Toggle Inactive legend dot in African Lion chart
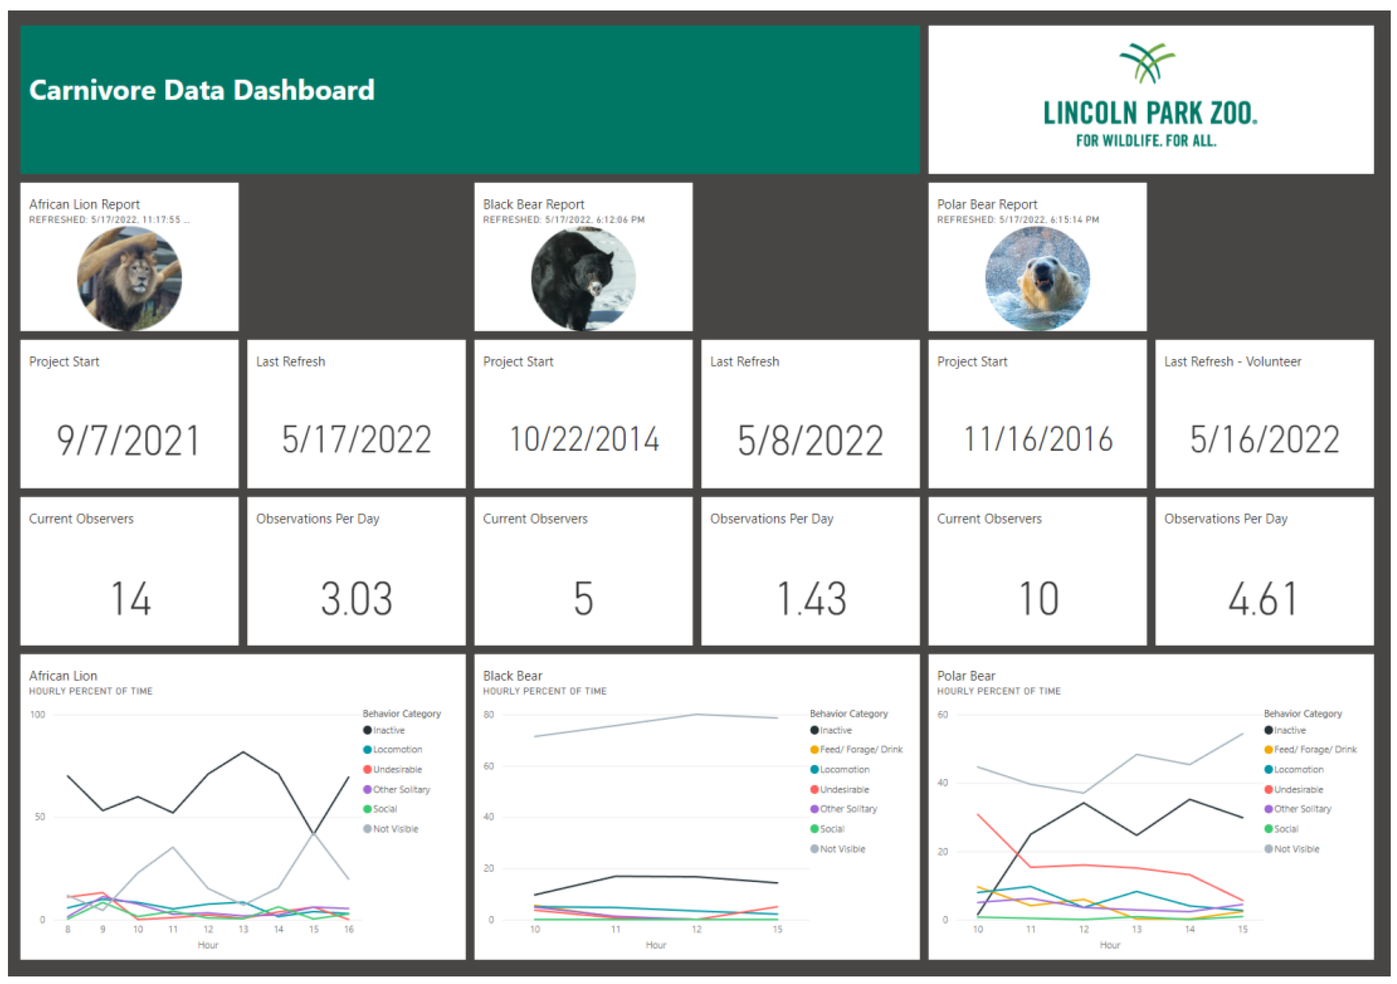1397x984 pixels. pos(367,730)
